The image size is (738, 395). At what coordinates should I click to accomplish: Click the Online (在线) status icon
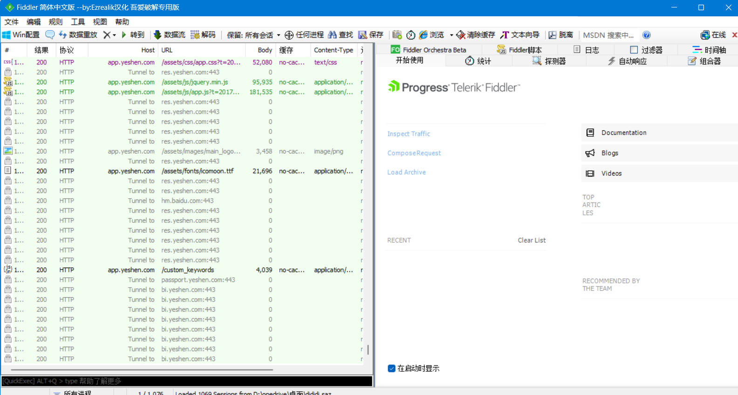click(705, 35)
